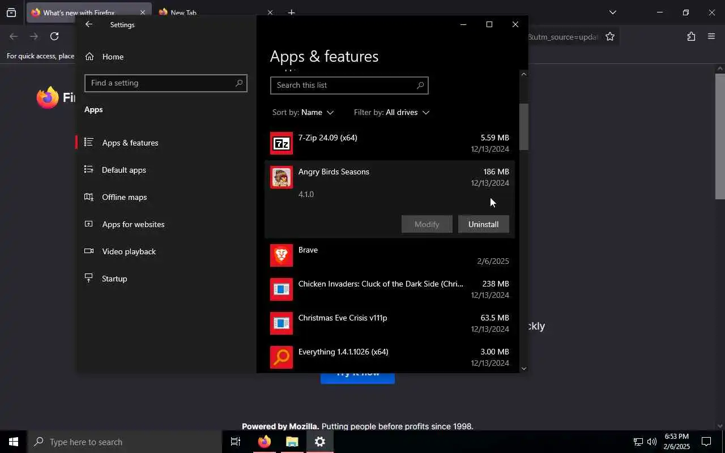This screenshot has height=453, width=725.
Task: Open File Explorer from the taskbar
Action: pyautogui.click(x=292, y=442)
